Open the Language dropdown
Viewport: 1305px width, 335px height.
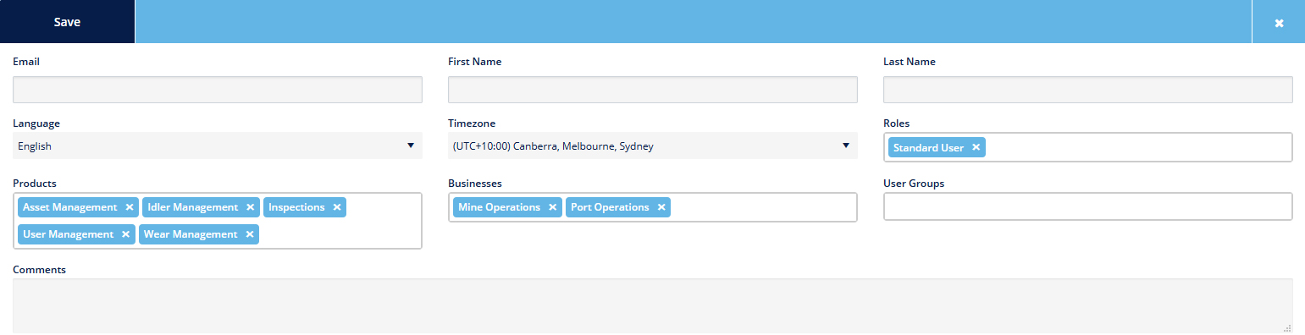click(x=218, y=146)
